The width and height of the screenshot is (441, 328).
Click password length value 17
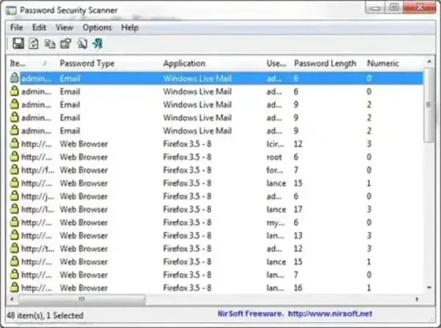(298, 209)
